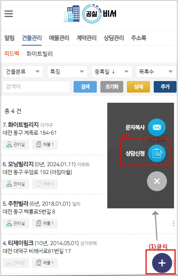Open the 목록수 dropdown

tap(156, 72)
